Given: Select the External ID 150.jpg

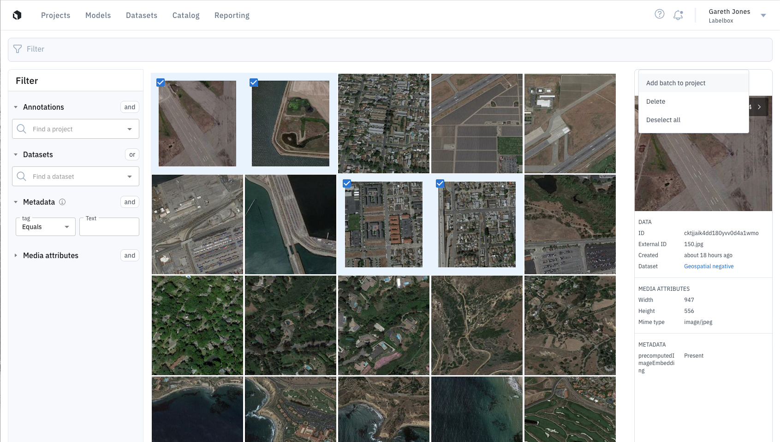Looking at the screenshot, I should point(694,244).
